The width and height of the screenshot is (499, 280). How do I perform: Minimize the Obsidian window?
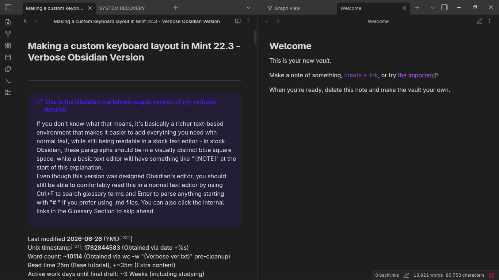tap(458, 8)
